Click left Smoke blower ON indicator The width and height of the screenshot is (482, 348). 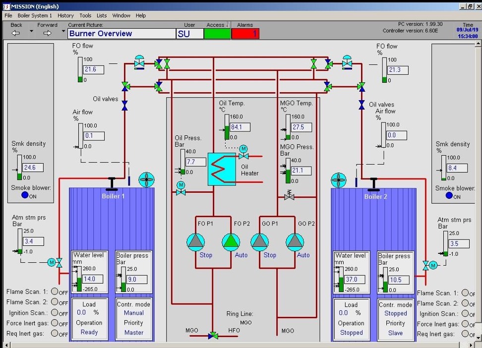click(x=25, y=195)
